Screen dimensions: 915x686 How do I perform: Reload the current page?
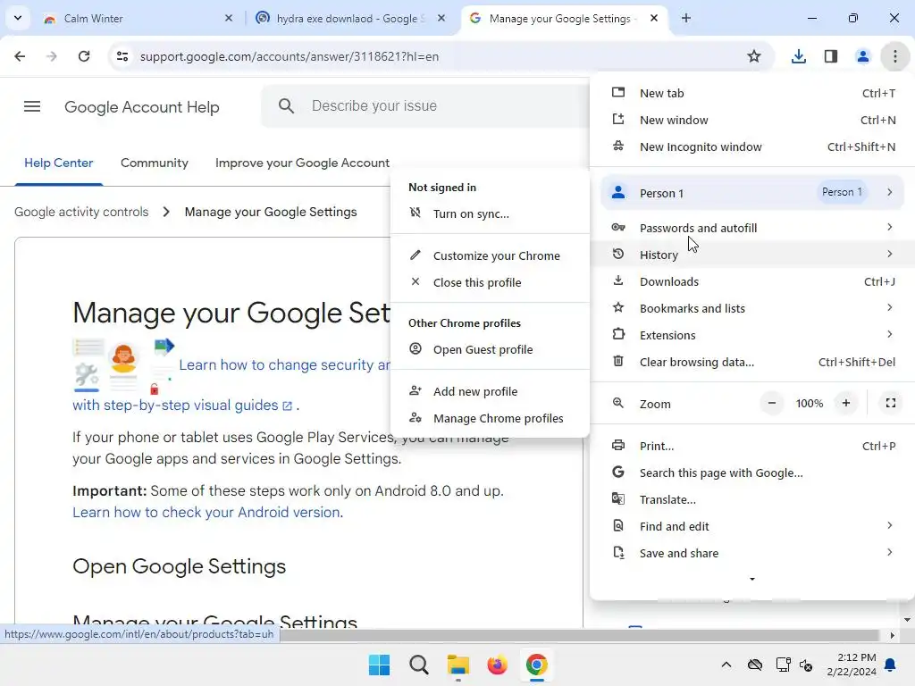pos(84,56)
